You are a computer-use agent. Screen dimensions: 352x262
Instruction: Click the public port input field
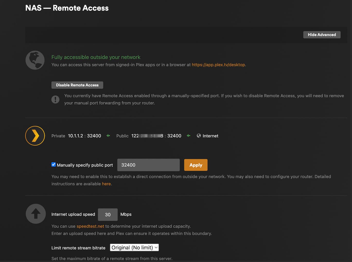coord(148,165)
